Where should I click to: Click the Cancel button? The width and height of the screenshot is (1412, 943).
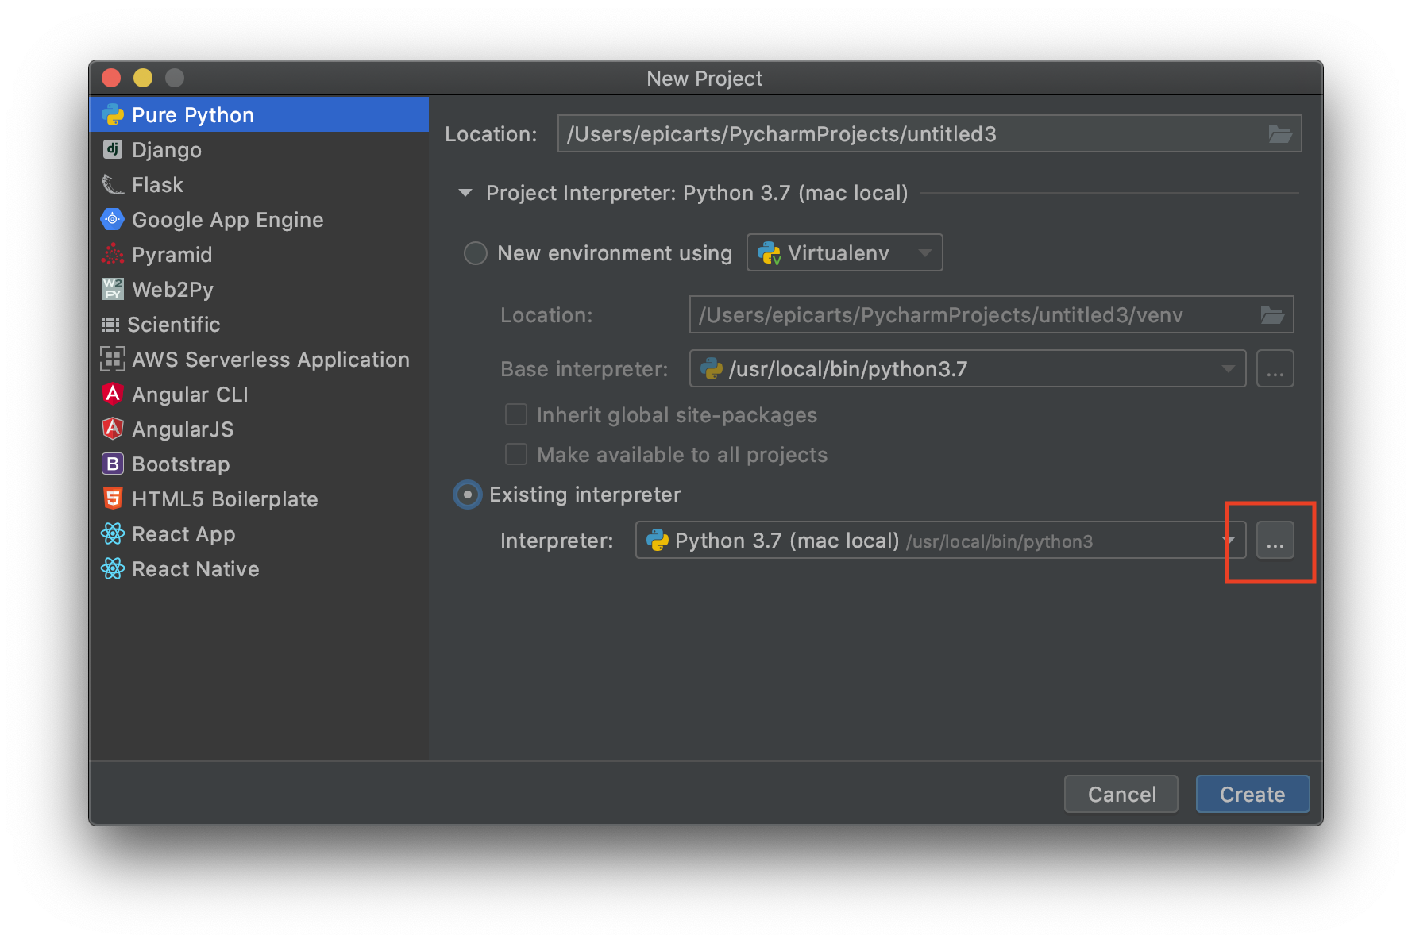[1121, 794]
